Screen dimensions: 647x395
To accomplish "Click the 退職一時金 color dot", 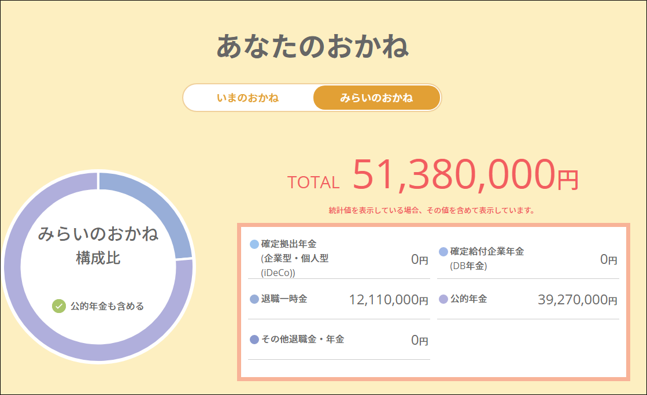I will tap(254, 300).
